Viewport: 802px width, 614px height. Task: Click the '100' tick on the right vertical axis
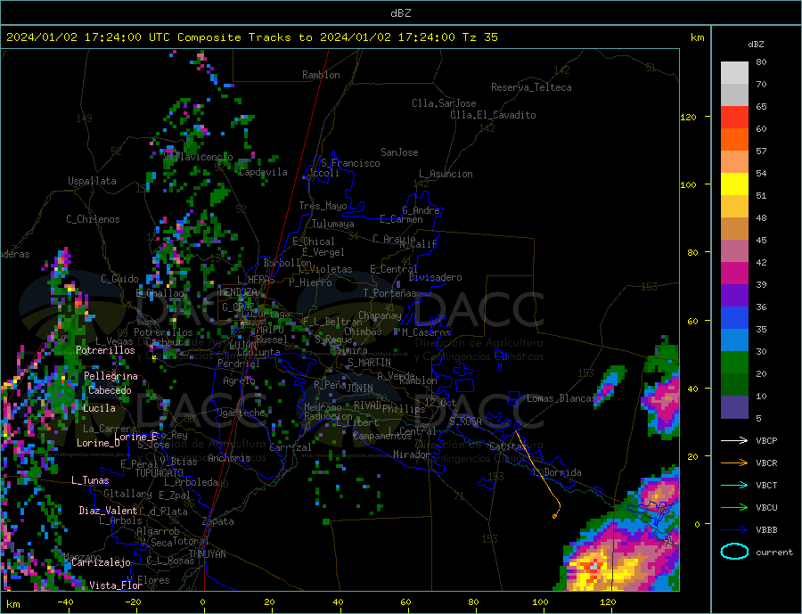[x=689, y=184]
